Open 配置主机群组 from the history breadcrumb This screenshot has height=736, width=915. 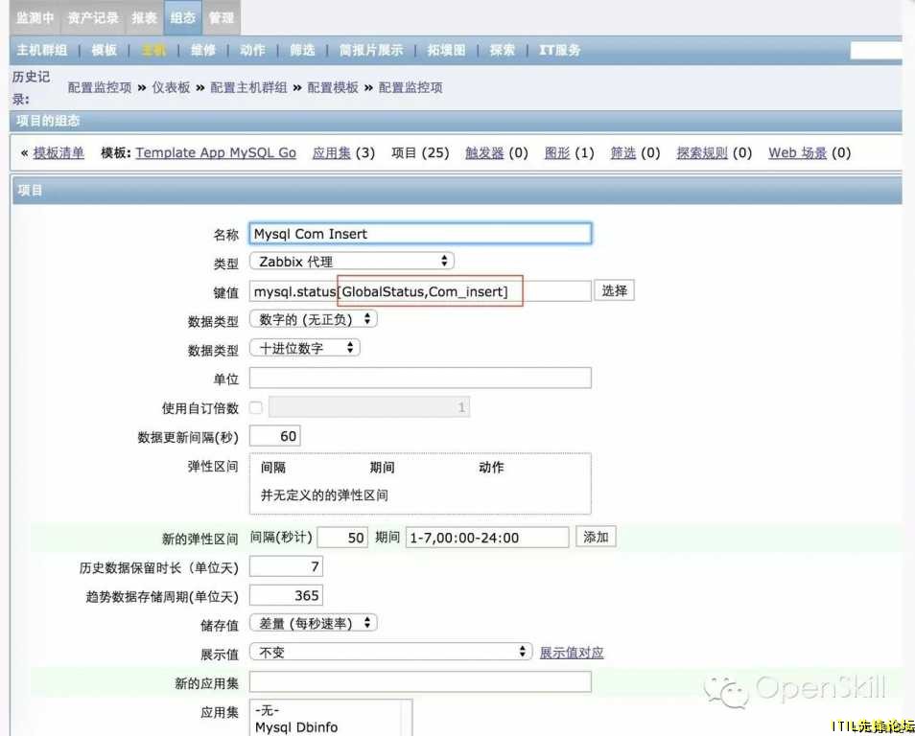coord(248,87)
